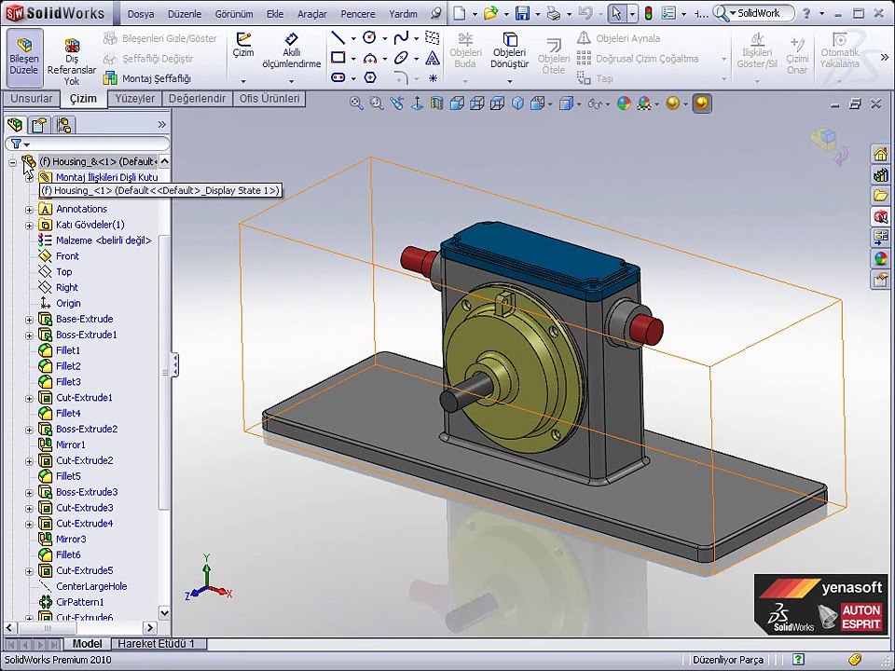Switch to Yüzeyler tab
895x671 pixels.
[134, 99]
